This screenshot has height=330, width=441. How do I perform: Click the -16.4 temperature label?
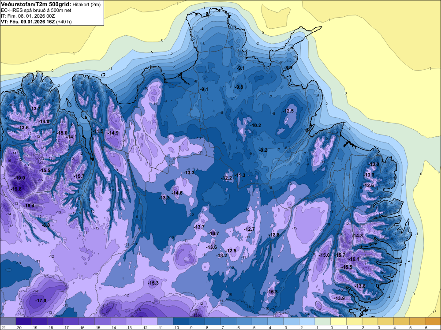point(29,206)
